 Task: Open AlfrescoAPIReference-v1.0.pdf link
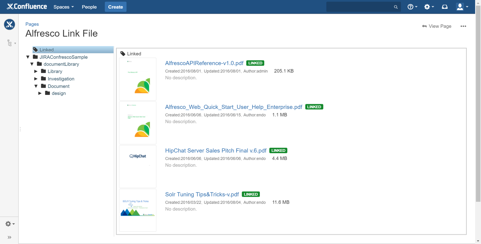[204, 63]
